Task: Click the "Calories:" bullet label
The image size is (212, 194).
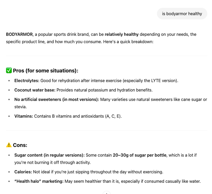Action: coord(23,172)
